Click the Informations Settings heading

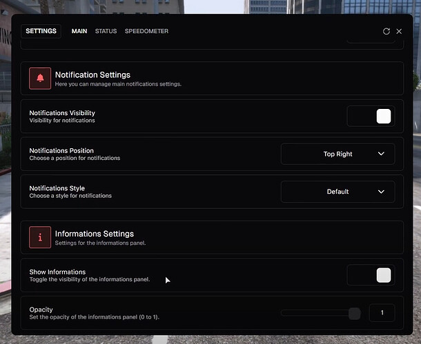(x=95, y=234)
